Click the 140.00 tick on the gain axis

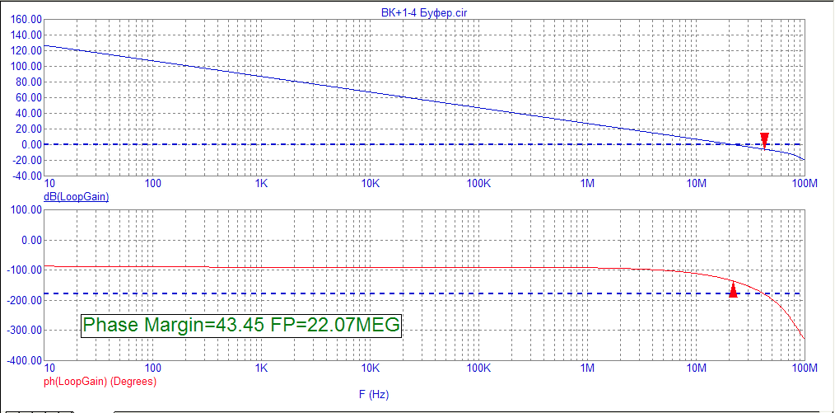click(x=26, y=35)
